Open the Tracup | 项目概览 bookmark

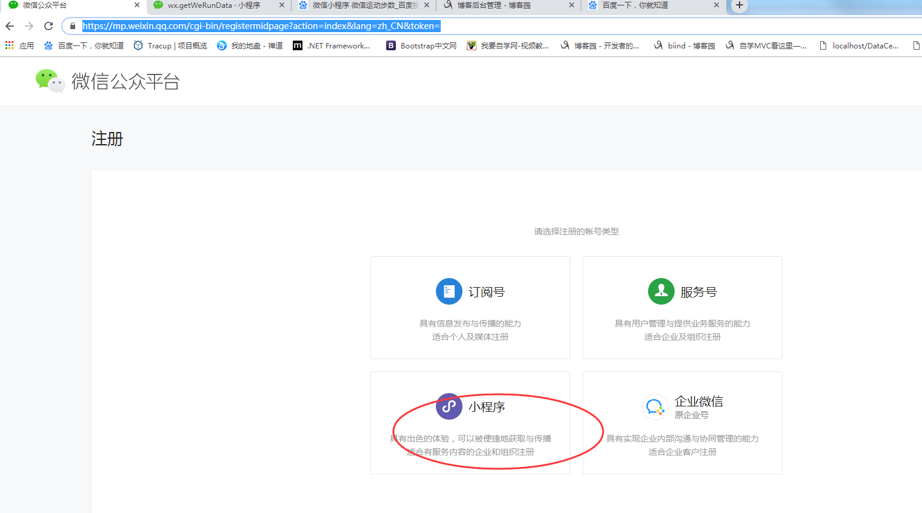coord(170,45)
